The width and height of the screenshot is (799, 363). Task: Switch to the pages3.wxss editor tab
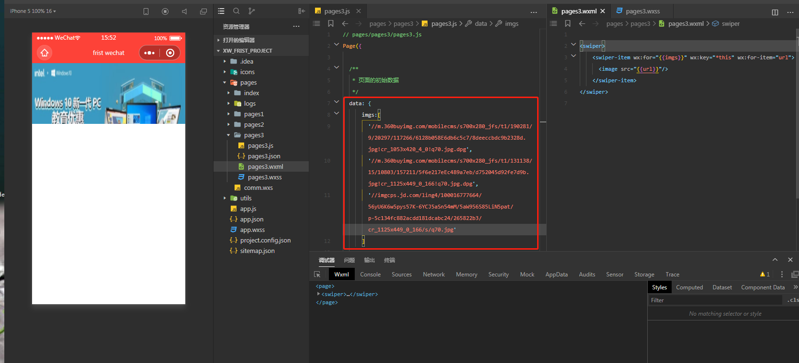[x=642, y=11]
